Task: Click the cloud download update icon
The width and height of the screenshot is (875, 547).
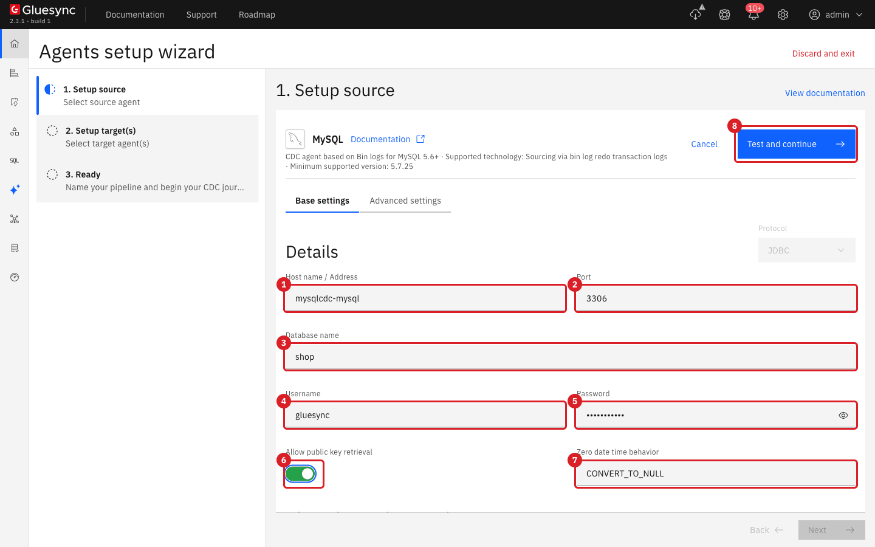Action: [696, 13]
